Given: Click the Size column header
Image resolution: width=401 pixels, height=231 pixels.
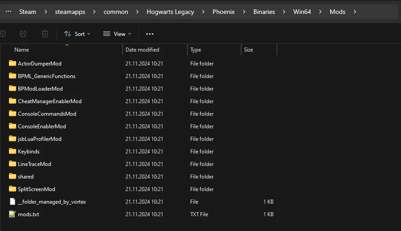Looking at the screenshot, I should [248, 50].
